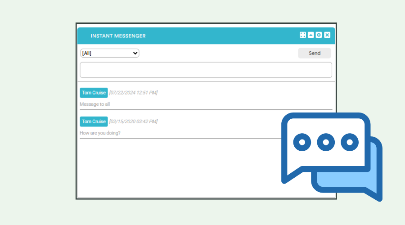The width and height of the screenshot is (405, 225).
Task: Click the 'How are you doing?' message text
Action: (x=100, y=133)
